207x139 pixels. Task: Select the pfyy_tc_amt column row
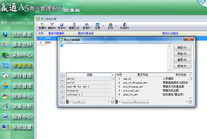tap(152, 95)
